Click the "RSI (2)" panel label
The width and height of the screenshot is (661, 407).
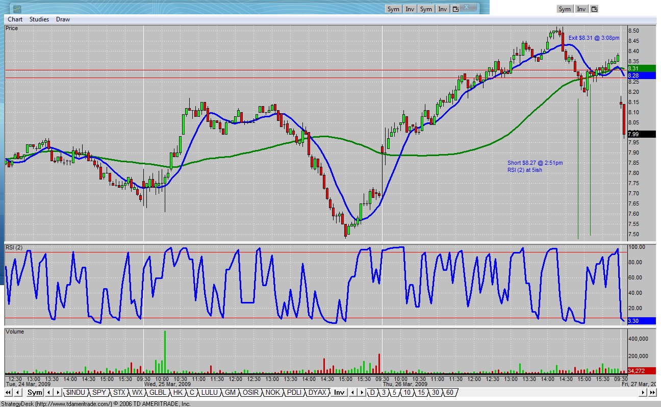pyautogui.click(x=14, y=247)
